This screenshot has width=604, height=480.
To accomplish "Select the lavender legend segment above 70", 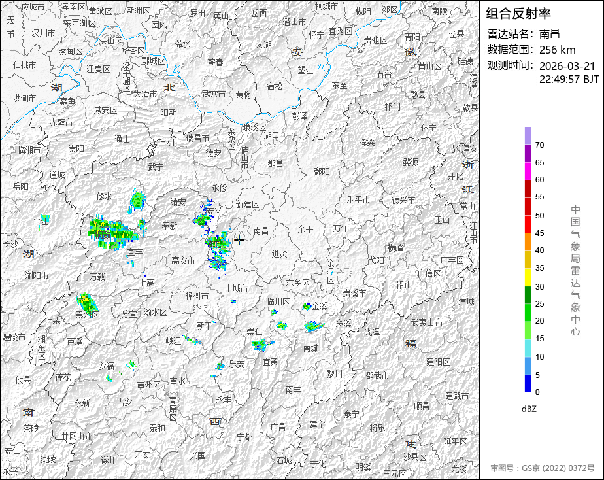I will (x=528, y=135).
